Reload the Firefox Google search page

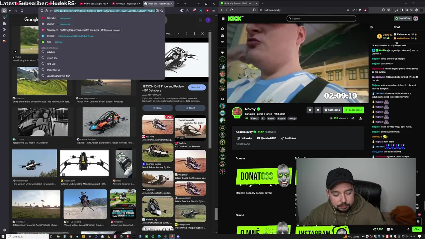[x=22, y=11]
